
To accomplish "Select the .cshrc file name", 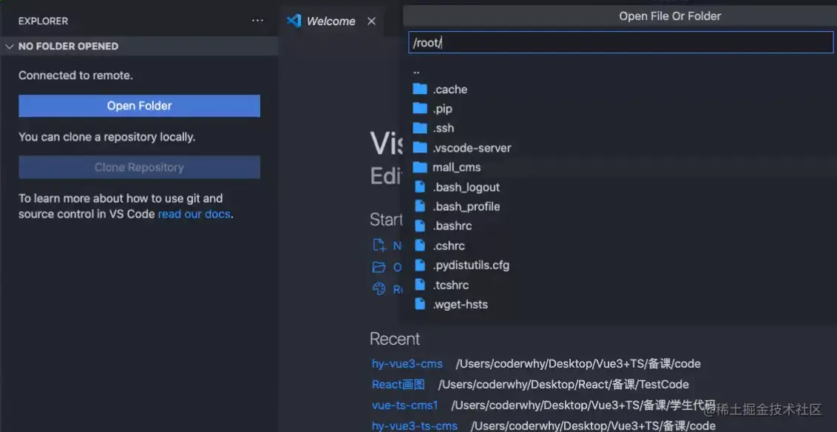I will coord(448,246).
